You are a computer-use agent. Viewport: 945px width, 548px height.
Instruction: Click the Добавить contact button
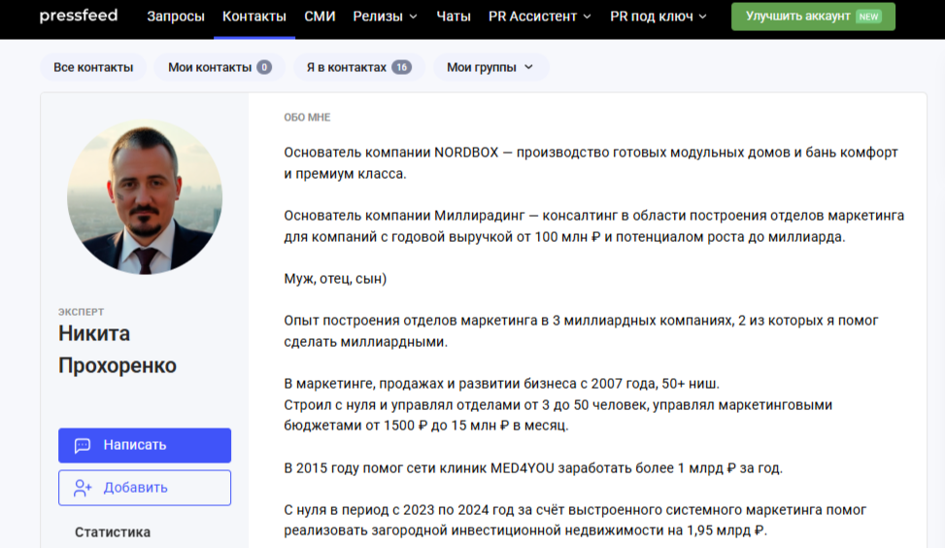[145, 488]
